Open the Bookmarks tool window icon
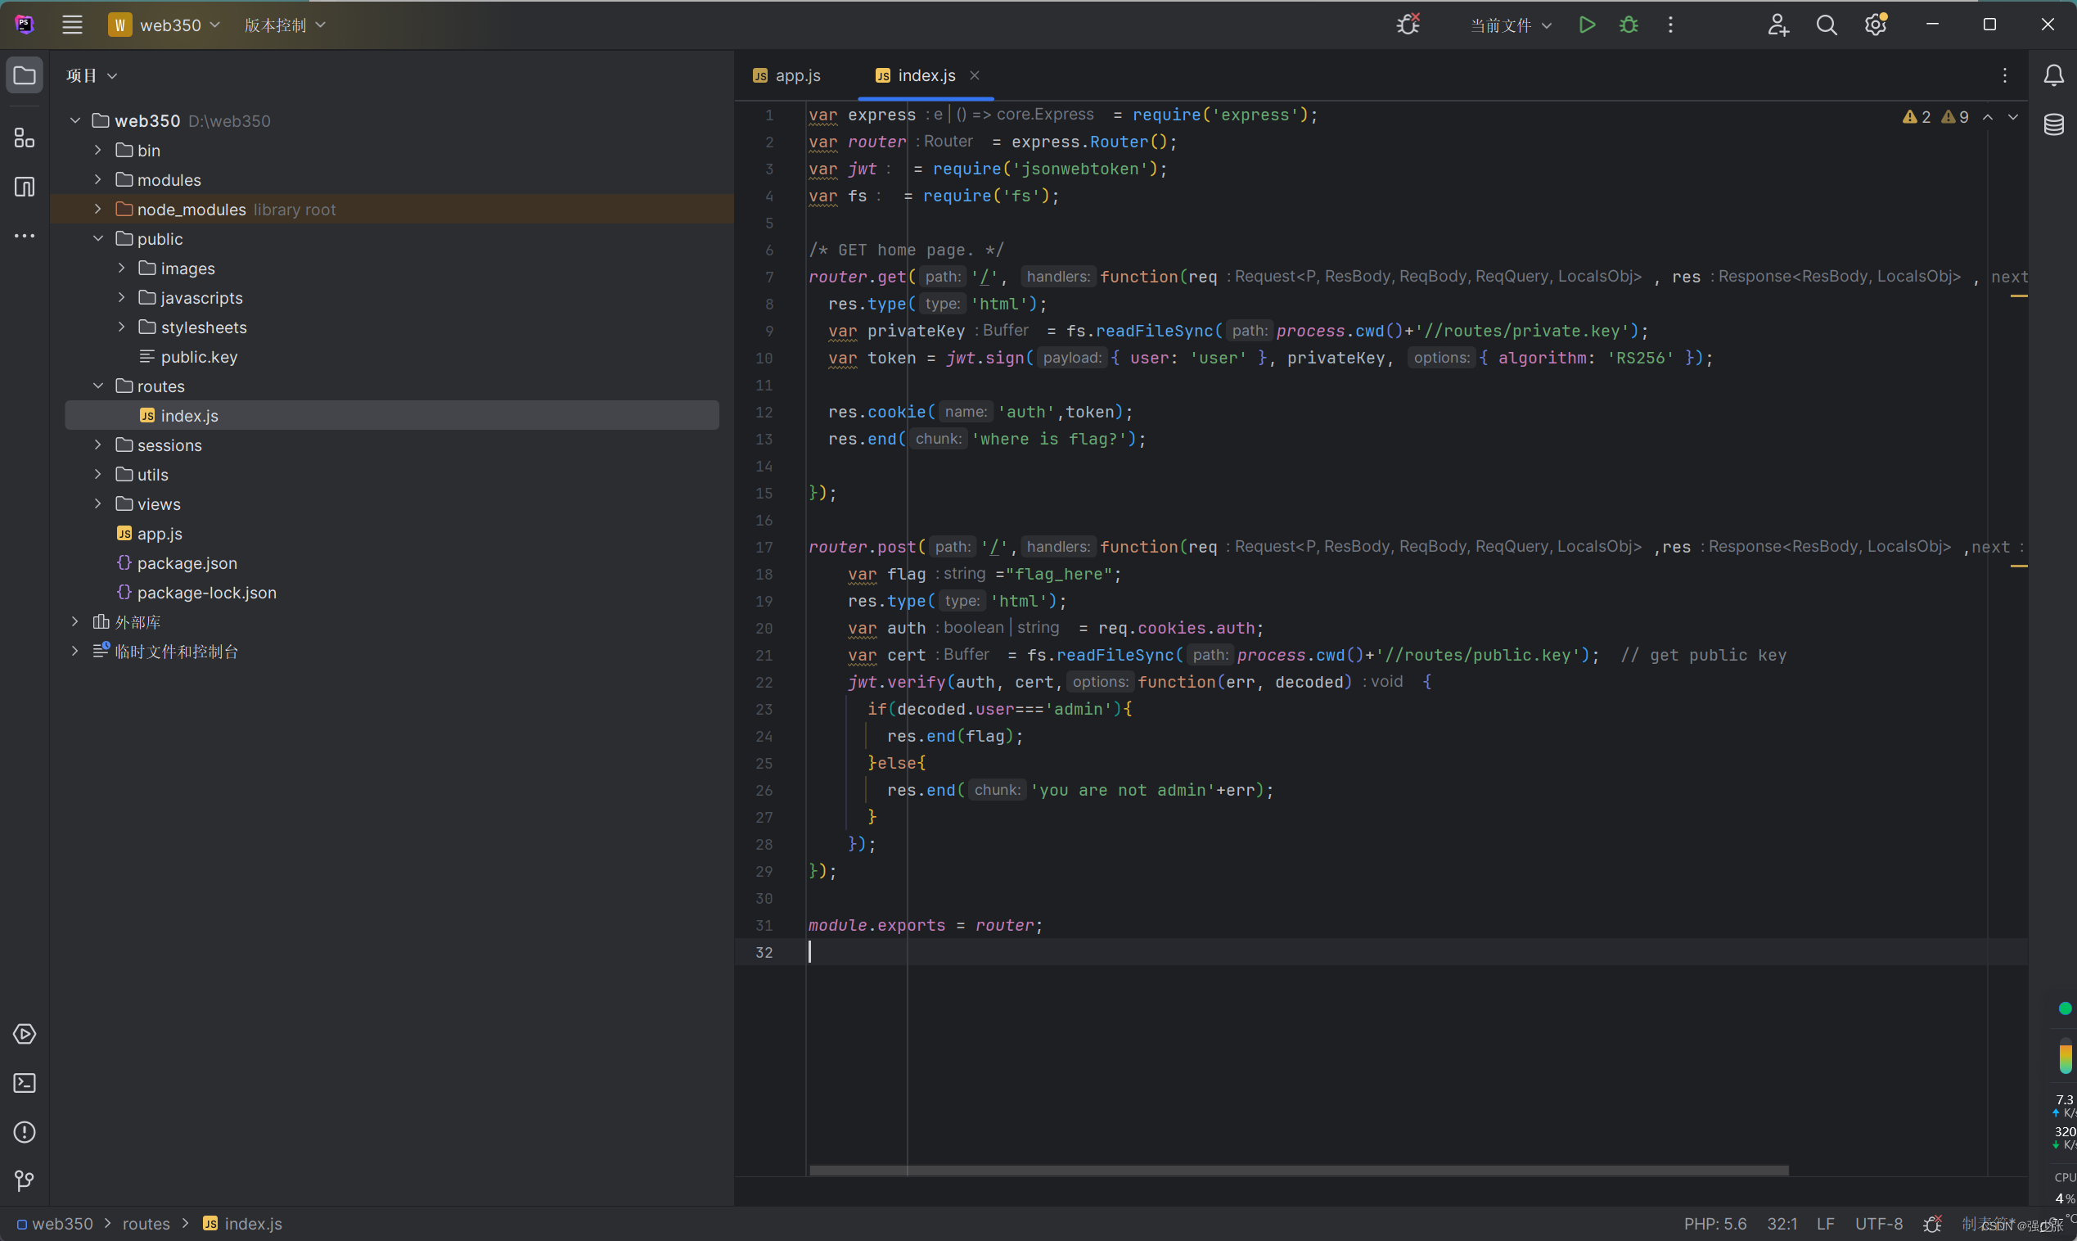Viewport: 2077px width, 1241px height. coord(25,187)
